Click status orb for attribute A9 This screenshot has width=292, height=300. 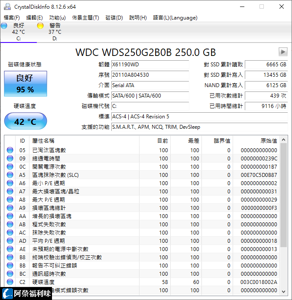(x=10, y=208)
